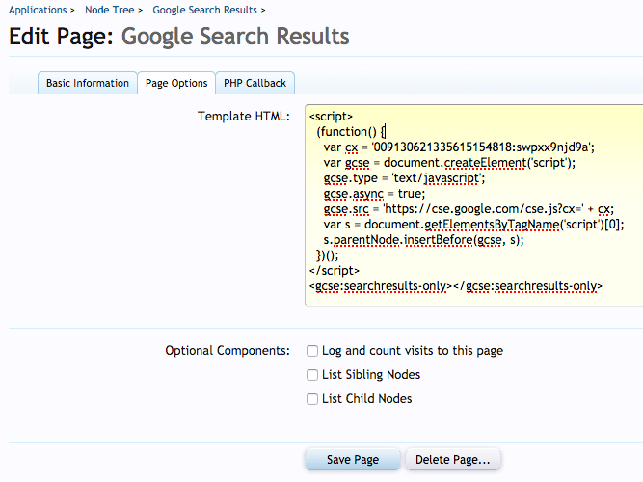Click the 'var cx' line in code
The width and height of the screenshot is (643, 482).
(x=459, y=147)
